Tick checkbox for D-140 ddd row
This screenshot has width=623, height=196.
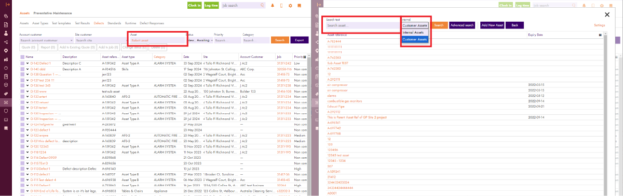[22, 69]
